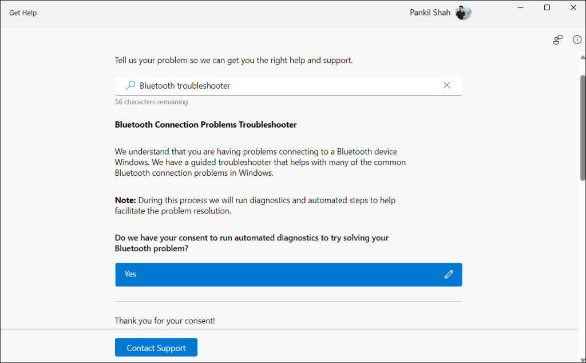Click the scrollbar up arrow
Viewport: 586px width, 363px height.
581,56
